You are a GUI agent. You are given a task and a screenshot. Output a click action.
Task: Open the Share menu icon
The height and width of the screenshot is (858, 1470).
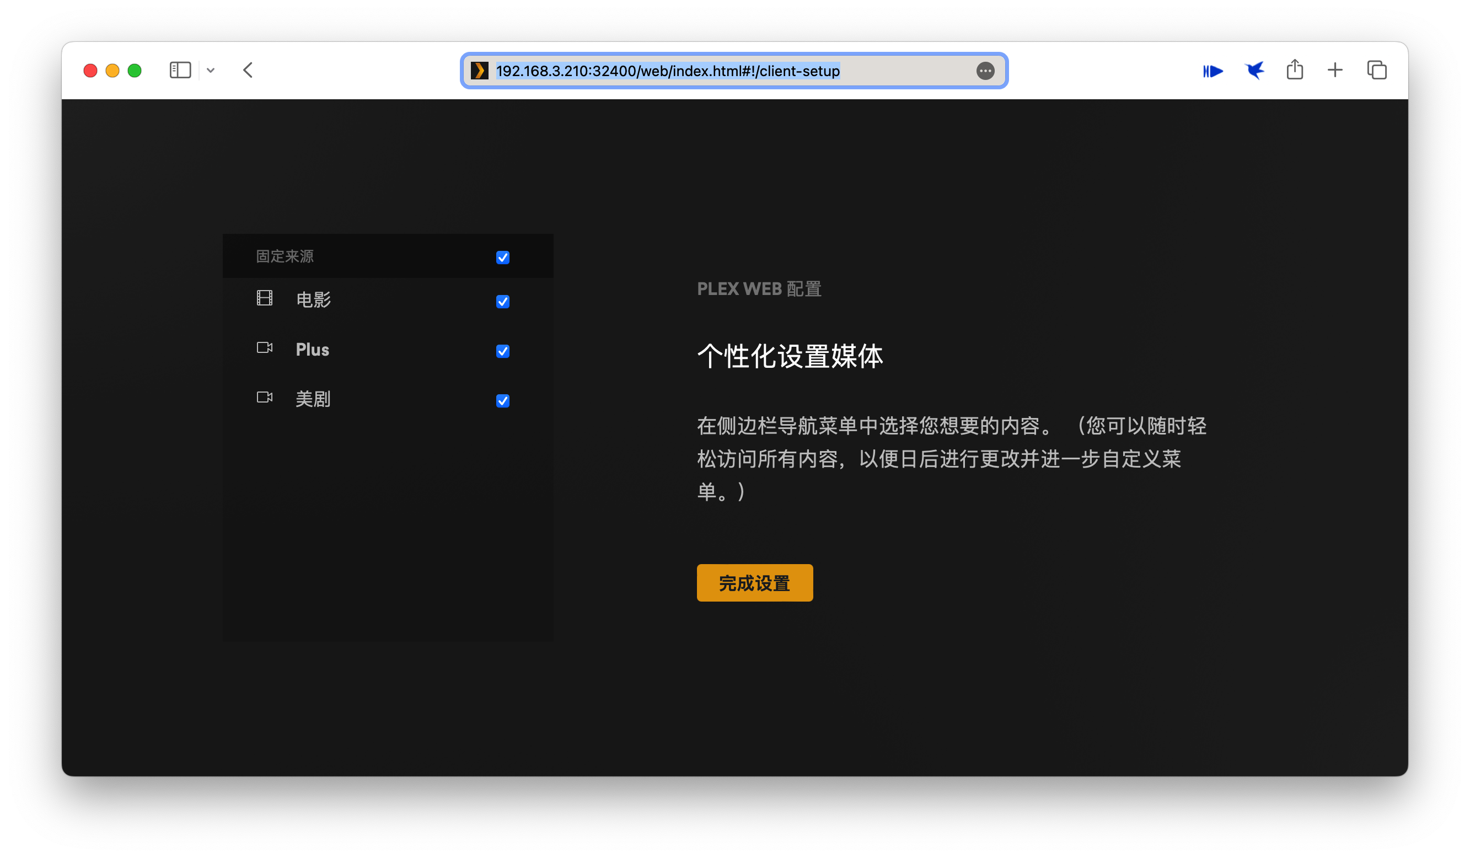pyautogui.click(x=1295, y=69)
